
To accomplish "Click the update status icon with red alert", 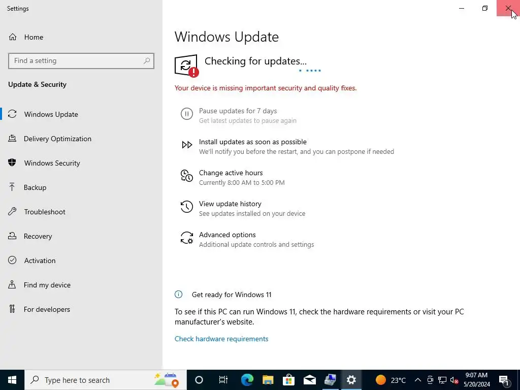I will pos(187,66).
